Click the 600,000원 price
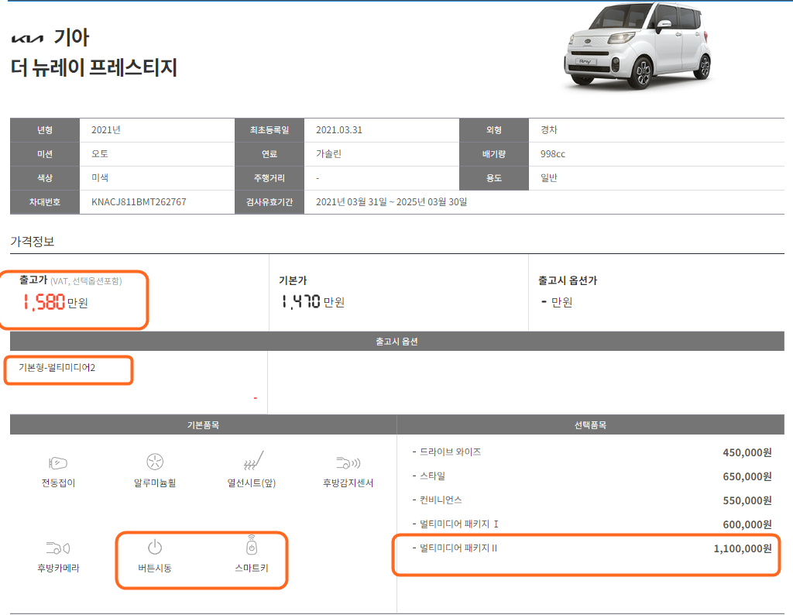This screenshot has width=793, height=615. 747,524
